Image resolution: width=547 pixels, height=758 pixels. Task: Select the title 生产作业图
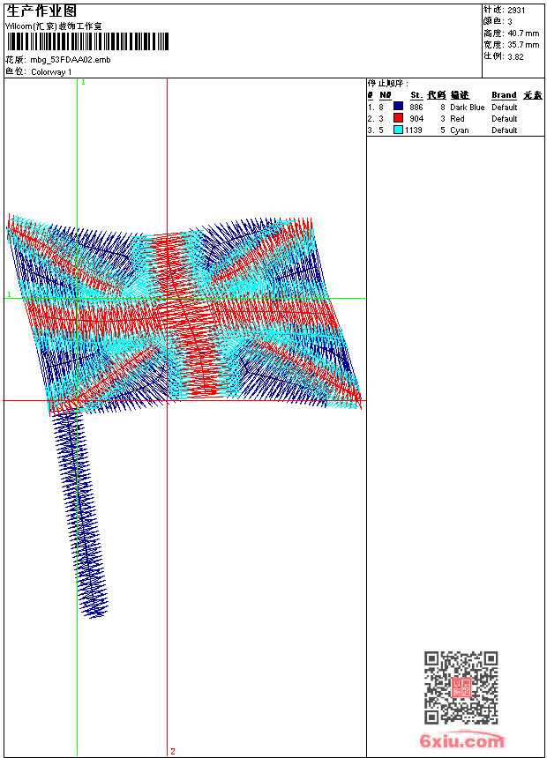tap(41, 11)
